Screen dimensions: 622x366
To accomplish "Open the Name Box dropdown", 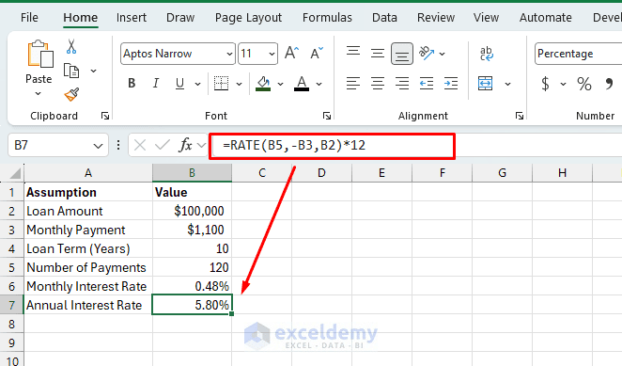I will point(98,146).
